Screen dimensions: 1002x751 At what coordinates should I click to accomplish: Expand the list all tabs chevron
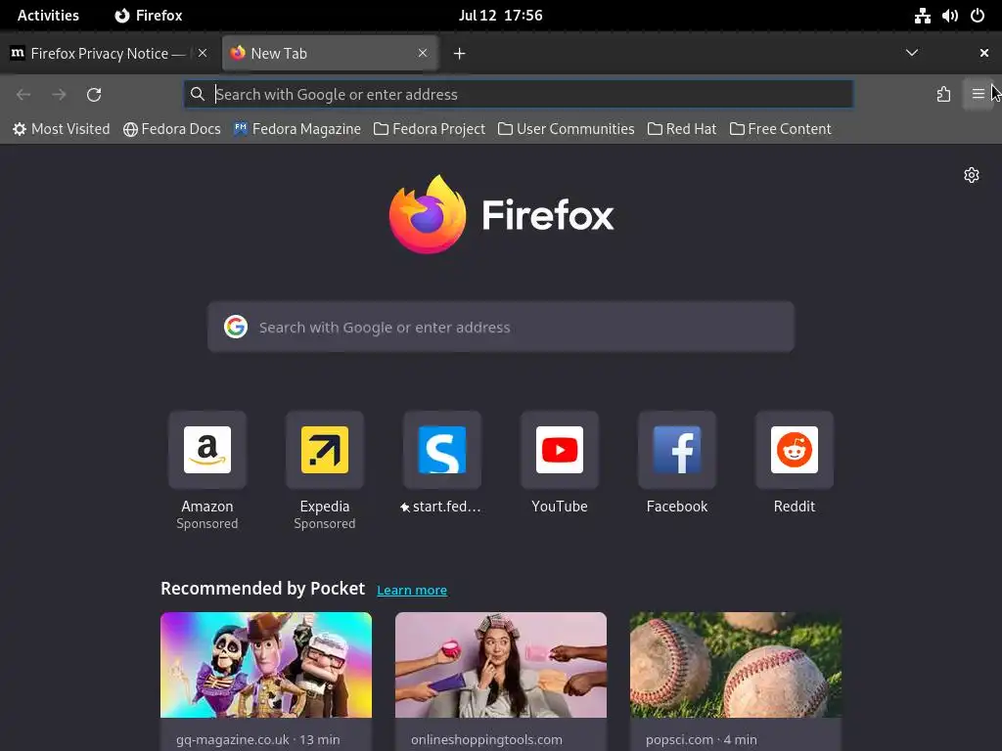[912, 53]
